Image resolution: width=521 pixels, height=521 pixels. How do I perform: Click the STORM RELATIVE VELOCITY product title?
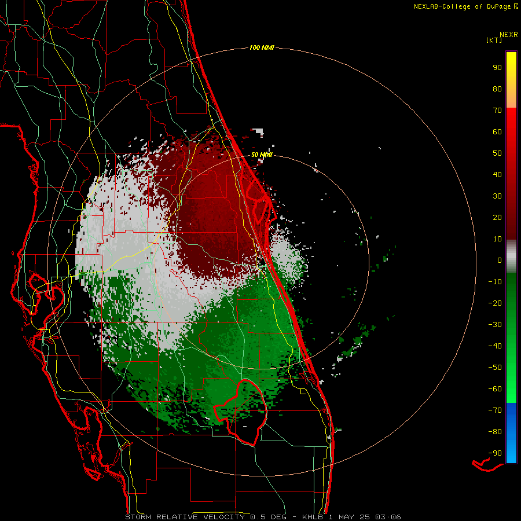[186, 517]
